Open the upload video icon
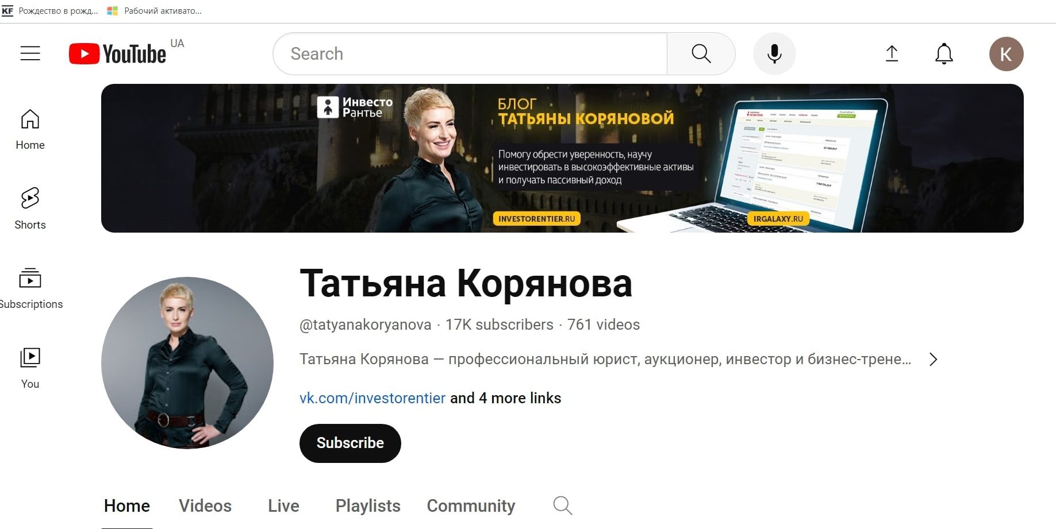The height and width of the screenshot is (529, 1056). coord(892,53)
